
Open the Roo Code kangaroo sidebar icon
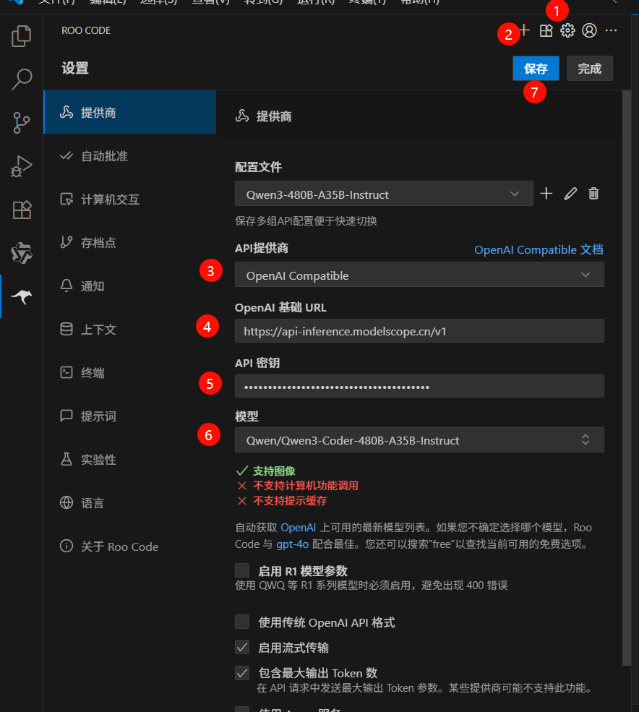[x=21, y=296]
